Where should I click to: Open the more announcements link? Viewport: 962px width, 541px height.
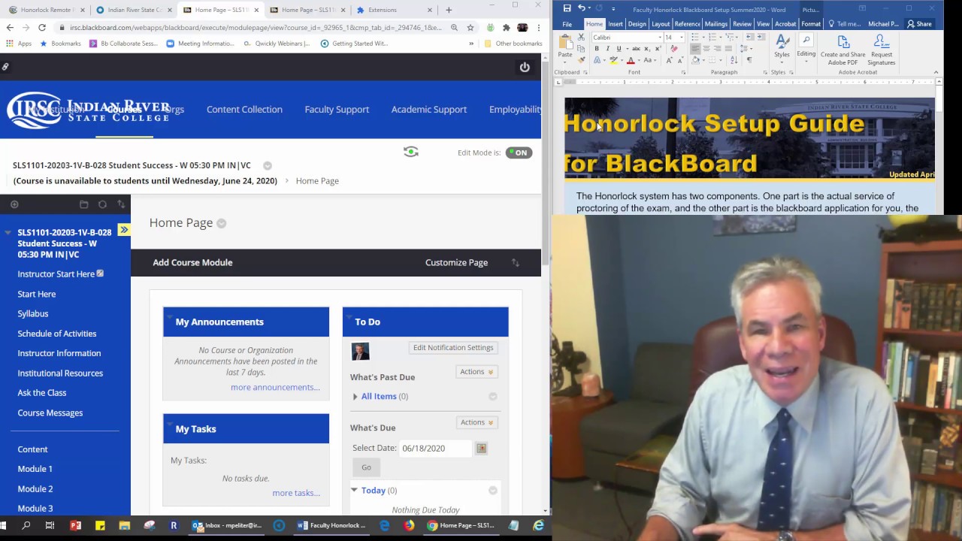[275, 387]
